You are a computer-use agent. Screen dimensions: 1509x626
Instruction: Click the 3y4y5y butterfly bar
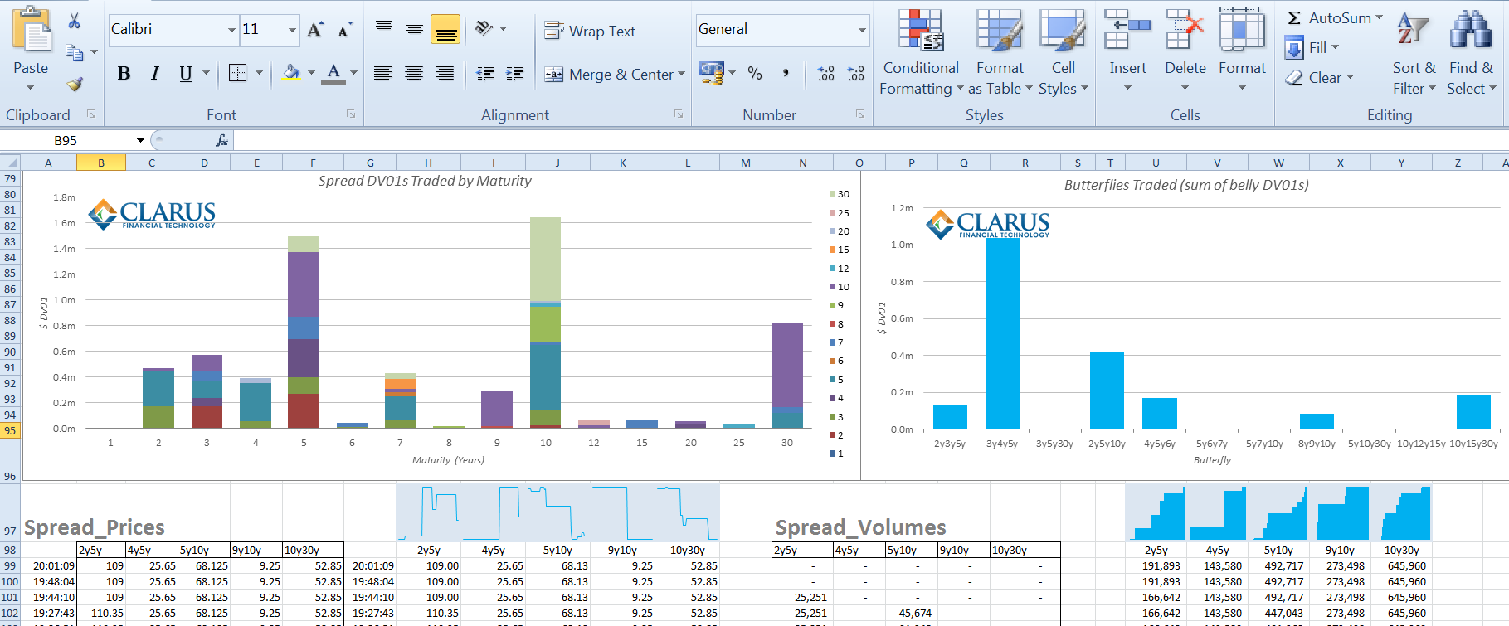[x=1002, y=333]
